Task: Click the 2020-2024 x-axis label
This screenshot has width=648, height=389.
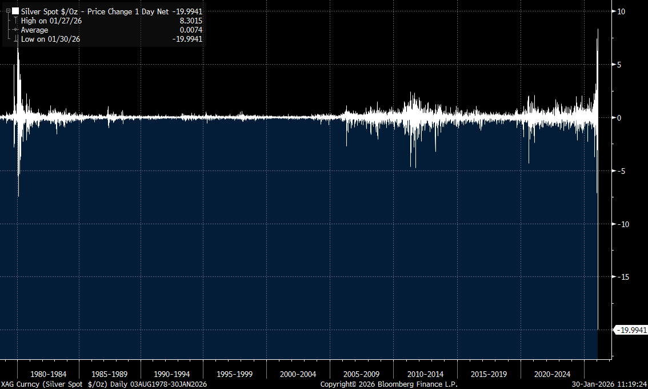Action: pyautogui.click(x=552, y=374)
